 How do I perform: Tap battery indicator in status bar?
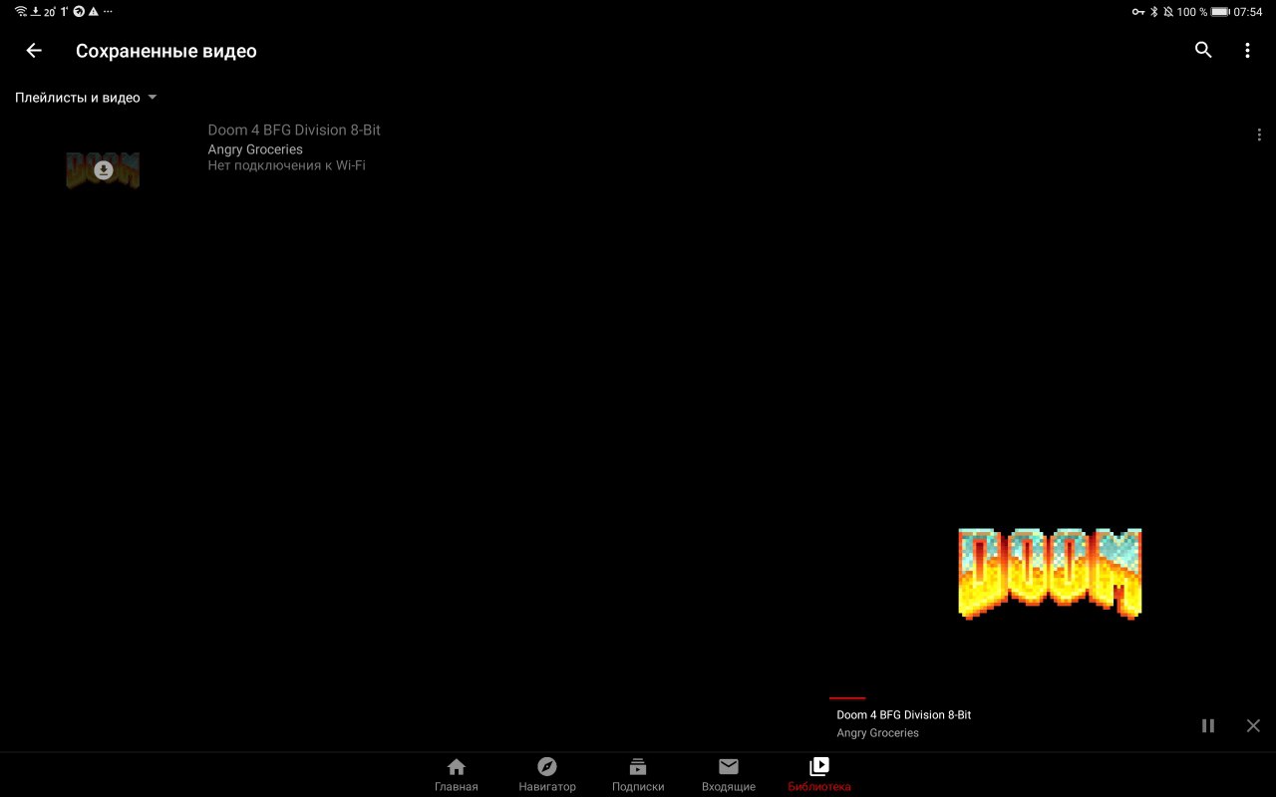pos(1220,12)
